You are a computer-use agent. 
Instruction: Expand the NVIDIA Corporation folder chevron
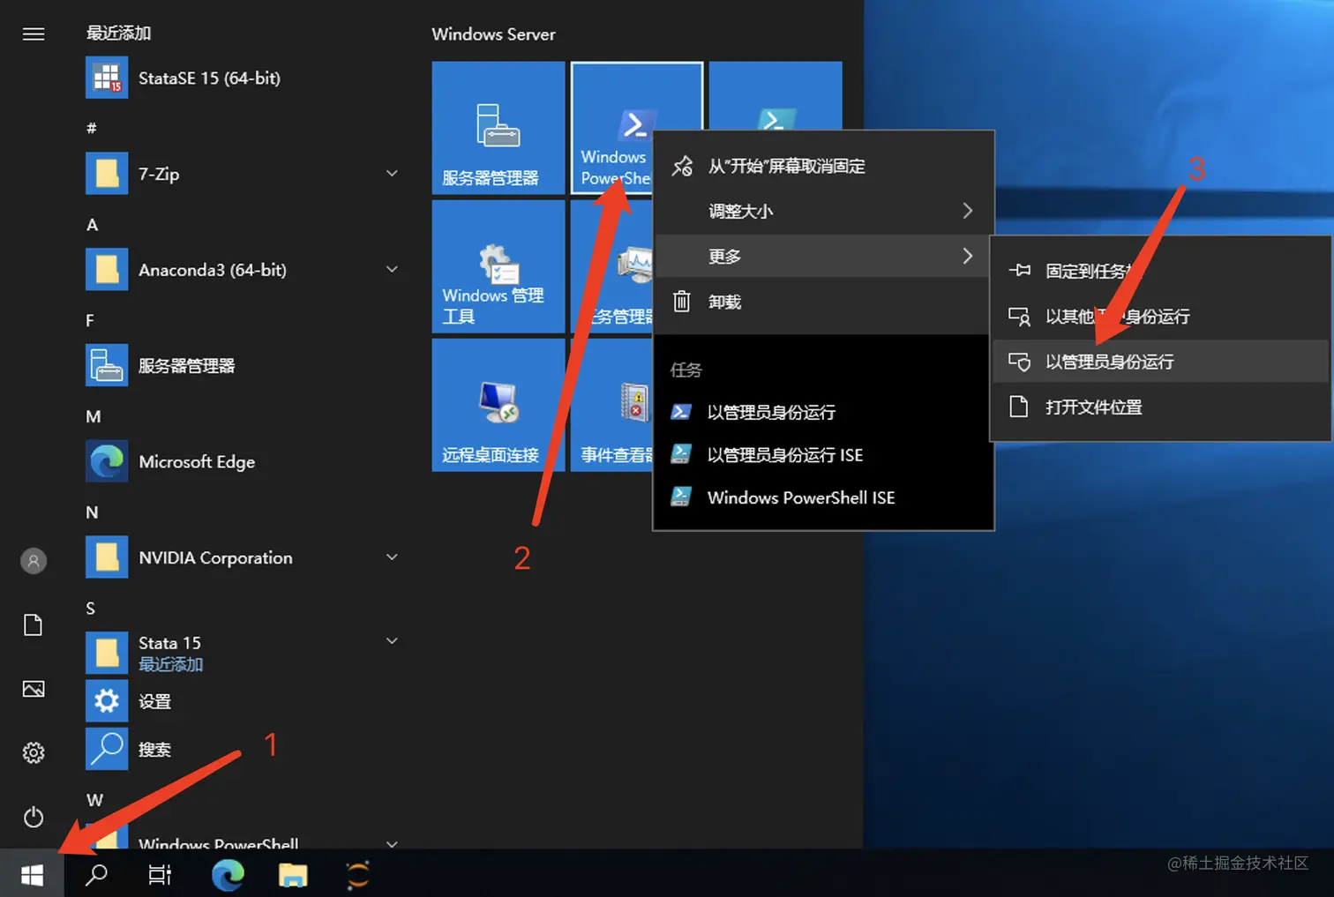[x=392, y=557]
